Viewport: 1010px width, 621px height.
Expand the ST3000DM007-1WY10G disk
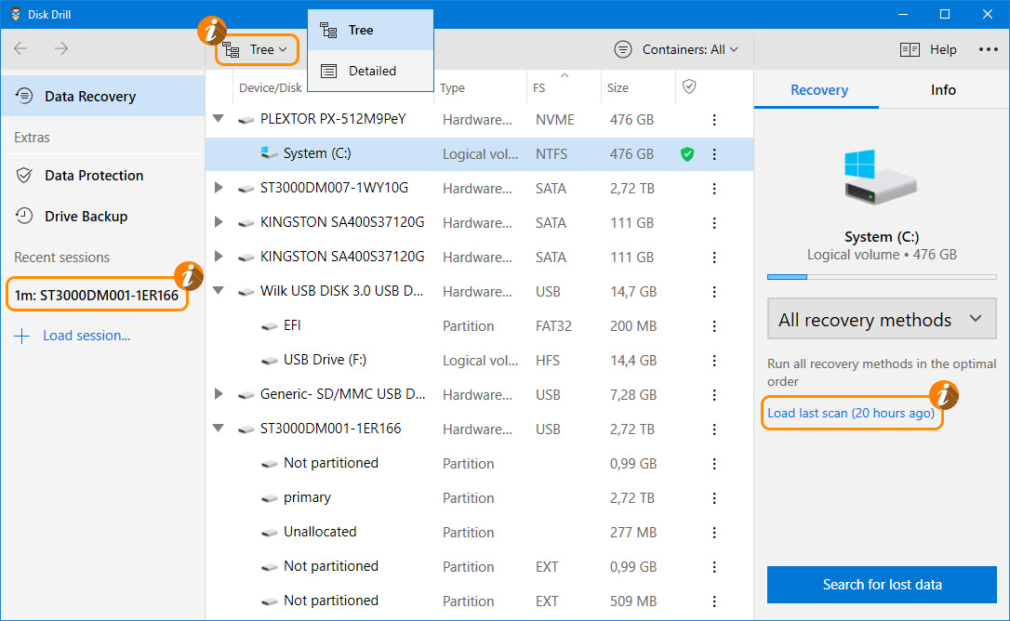pos(219,188)
